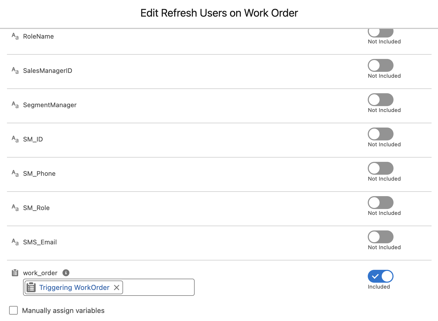Screen dimensions: 438x321
Task: Click the text type icon beside SM_ID
Action: tap(15, 139)
